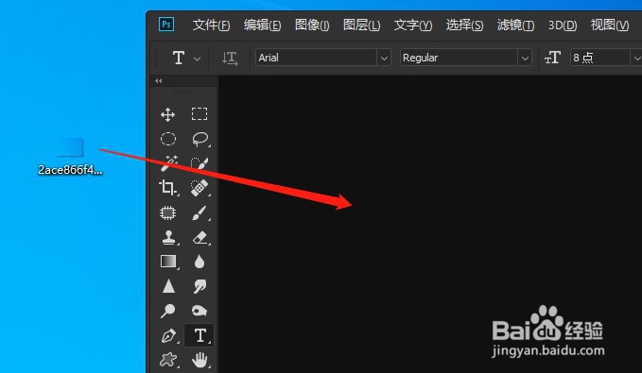Viewport: 642px width, 373px height.
Task: Open the 文件(F) menu
Action: (x=211, y=25)
